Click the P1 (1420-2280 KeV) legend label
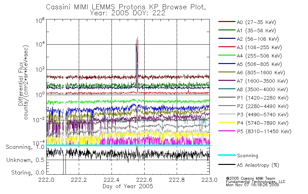The image size is (308, 194). 263,98
